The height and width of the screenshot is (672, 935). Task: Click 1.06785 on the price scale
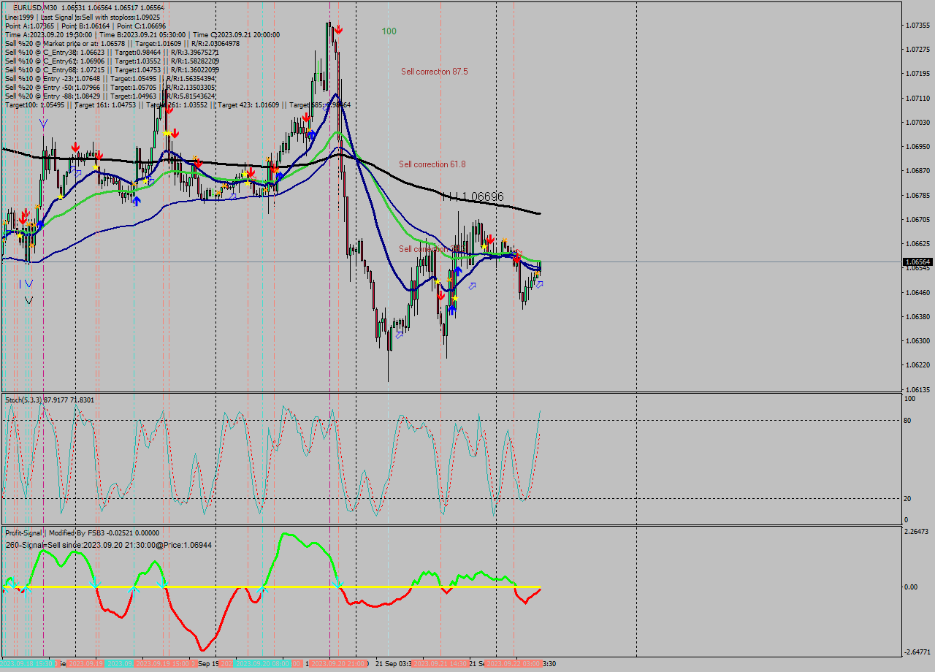917,195
